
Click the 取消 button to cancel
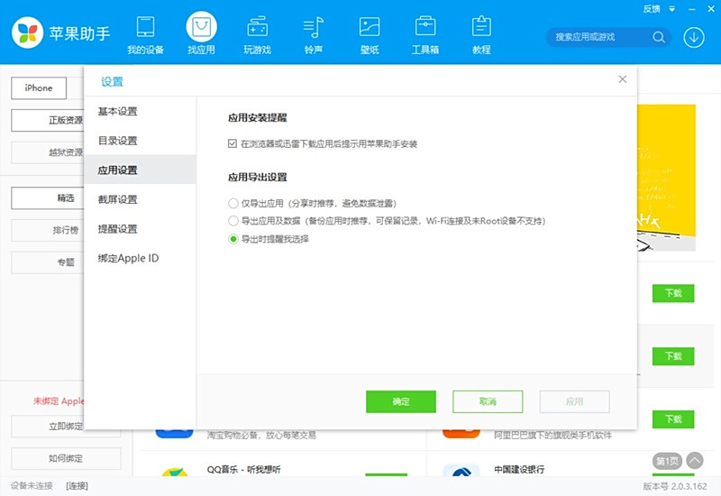[x=488, y=401]
